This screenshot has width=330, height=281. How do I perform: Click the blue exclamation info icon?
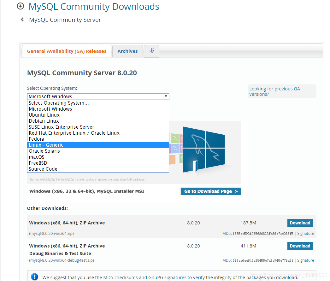point(34,277)
